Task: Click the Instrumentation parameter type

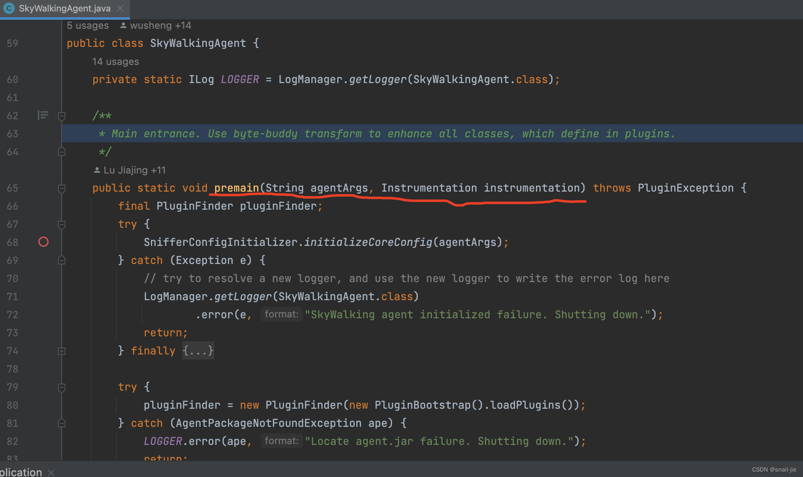Action: click(429, 188)
